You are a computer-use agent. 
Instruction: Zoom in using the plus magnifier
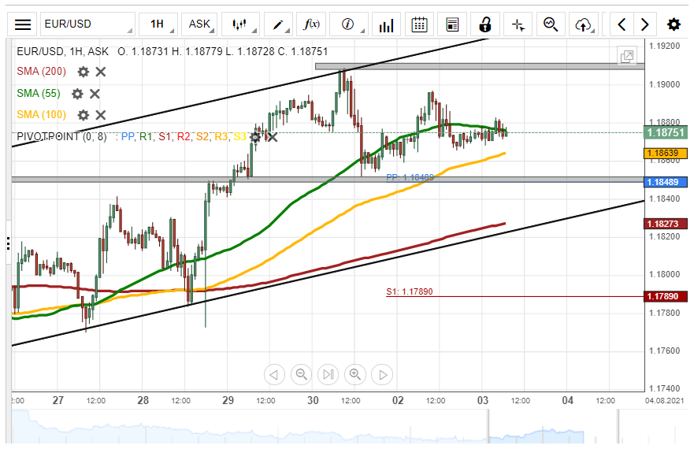click(x=355, y=375)
